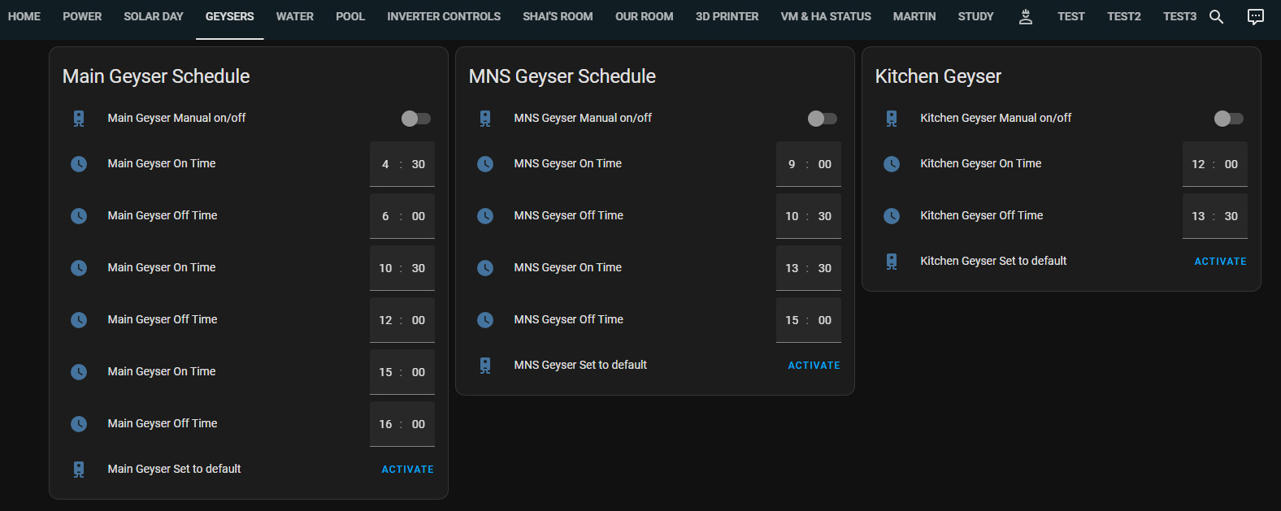The height and width of the screenshot is (511, 1281).
Task: Click water heater icon beside MNS Geyser Manual on/off
Action: click(485, 119)
